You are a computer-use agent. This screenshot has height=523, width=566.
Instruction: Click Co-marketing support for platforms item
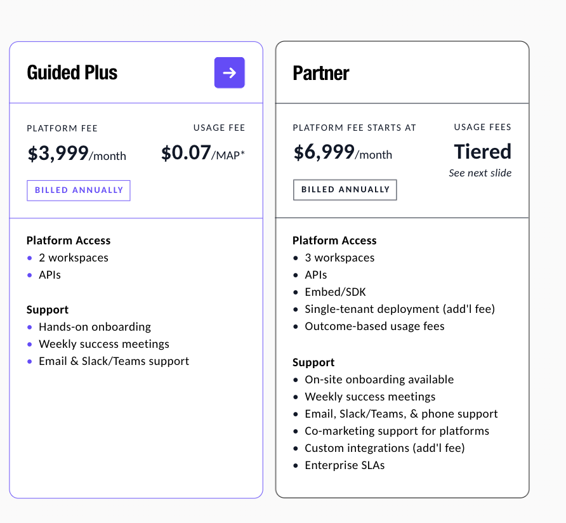click(x=397, y=431)
